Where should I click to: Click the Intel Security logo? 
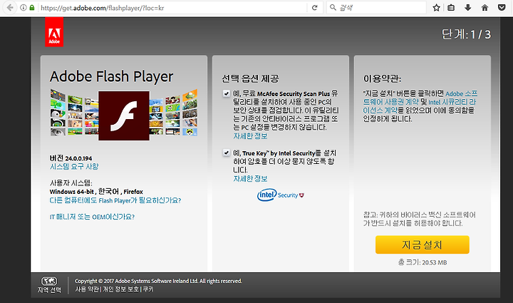click(x=281, y=195)
